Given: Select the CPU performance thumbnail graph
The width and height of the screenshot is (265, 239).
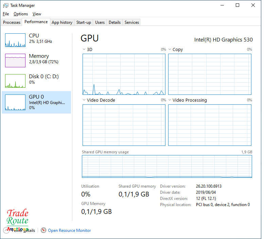Looking at the screenshot, I should pos(15,40).
